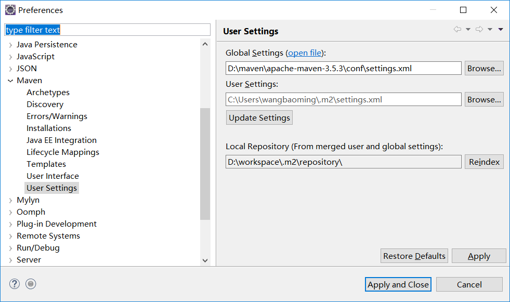Click the tree scrollbar down arrow
This screenshot has height=302, width=510.
tap(205, 260)
